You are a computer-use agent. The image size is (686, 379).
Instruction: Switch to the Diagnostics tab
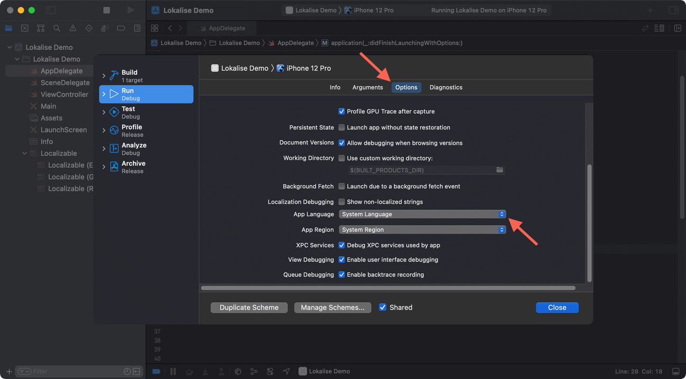click(445, 87)
